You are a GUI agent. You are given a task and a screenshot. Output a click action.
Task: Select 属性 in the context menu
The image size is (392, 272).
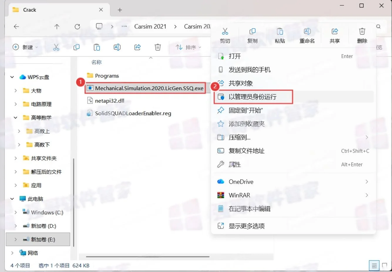(294, 165)
